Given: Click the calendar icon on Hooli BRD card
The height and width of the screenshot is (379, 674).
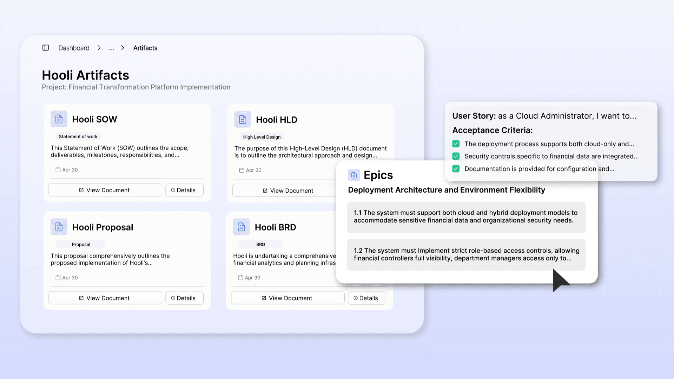Looking at the screenshot, I should tap(240, 278).
